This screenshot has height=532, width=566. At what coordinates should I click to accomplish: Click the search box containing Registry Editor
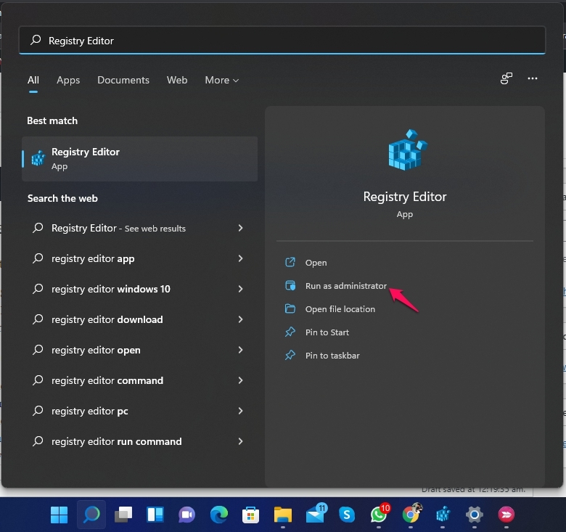[x=282, y=40]
